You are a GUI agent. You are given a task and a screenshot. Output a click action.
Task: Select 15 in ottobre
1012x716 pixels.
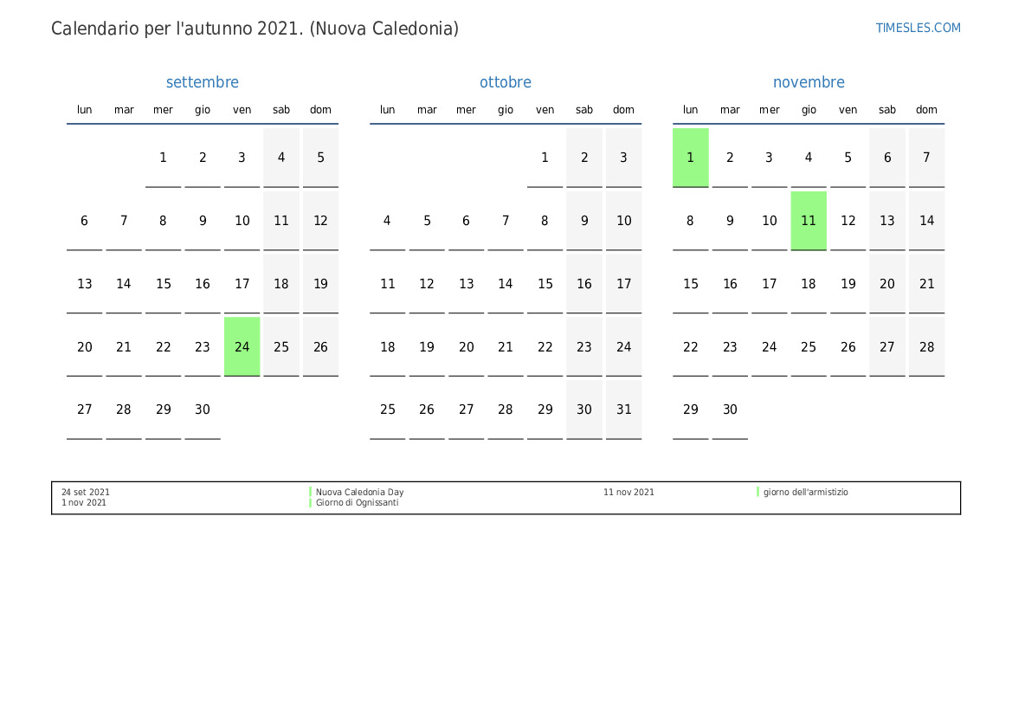click(545, 284)
